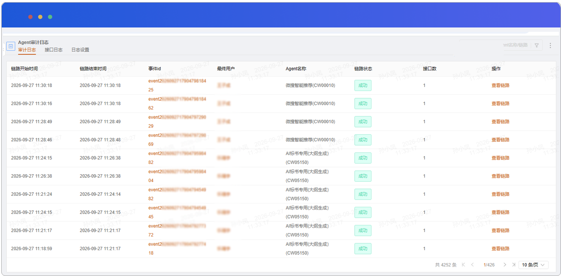Click the 链路状态 column header

[363, 69]
